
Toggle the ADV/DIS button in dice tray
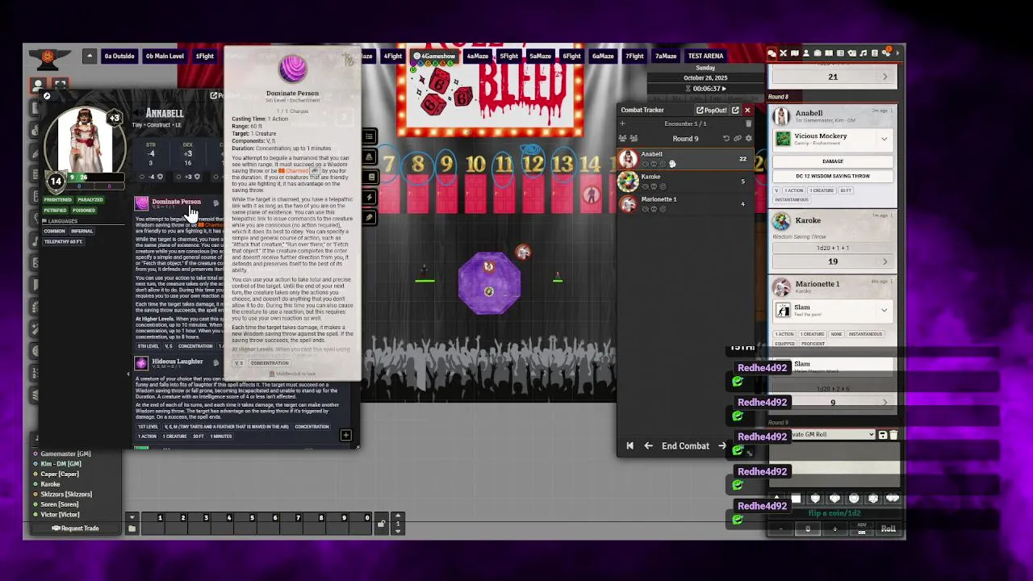(x=862, y=529)
